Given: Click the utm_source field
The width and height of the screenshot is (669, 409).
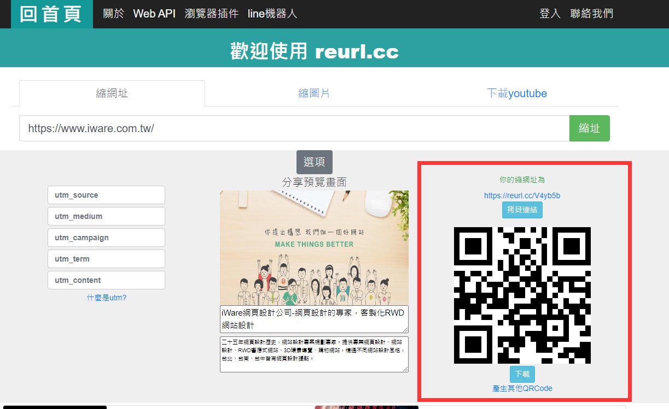Looking at the screenshot, I should pos(106,195).
